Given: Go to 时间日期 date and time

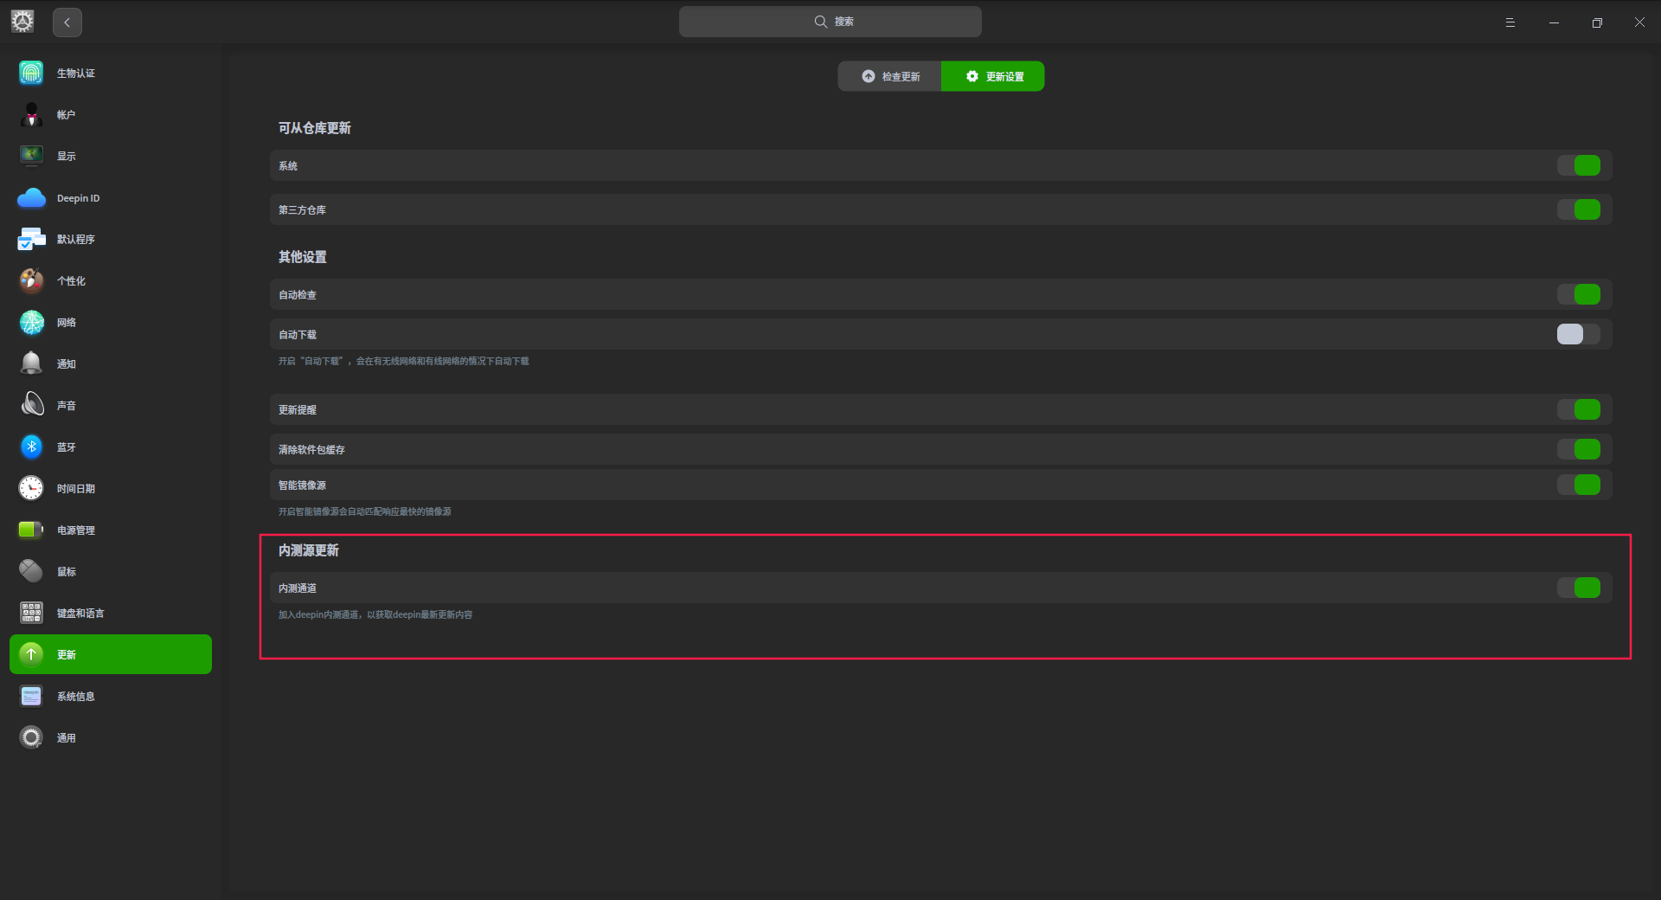Looking at the screenshot, I should point(111,488).
